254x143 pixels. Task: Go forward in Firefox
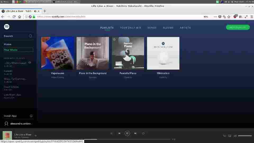(8, 17)
